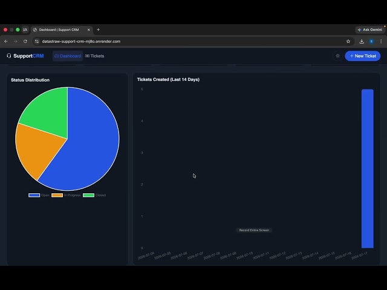Open the Chrome profile avatar
Image resolution: width=387 pixels, height=290 pixels.
tap(371, 42)
